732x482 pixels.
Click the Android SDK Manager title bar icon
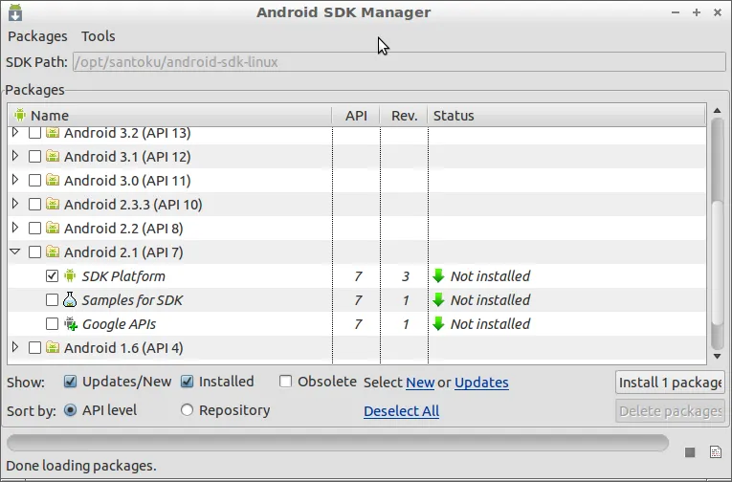click(x=14, y=13)
